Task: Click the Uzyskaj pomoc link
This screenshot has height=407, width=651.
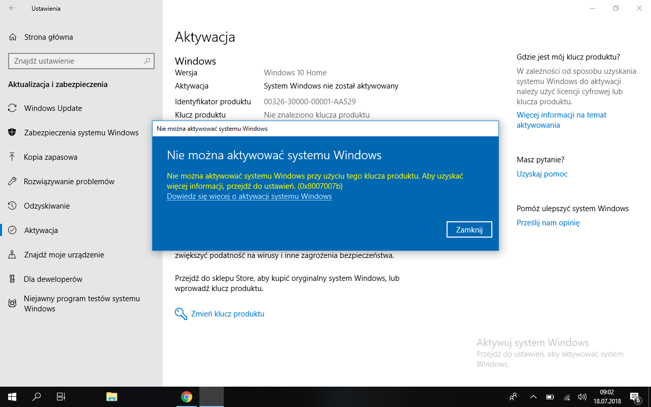Action: tap(542, 174)
